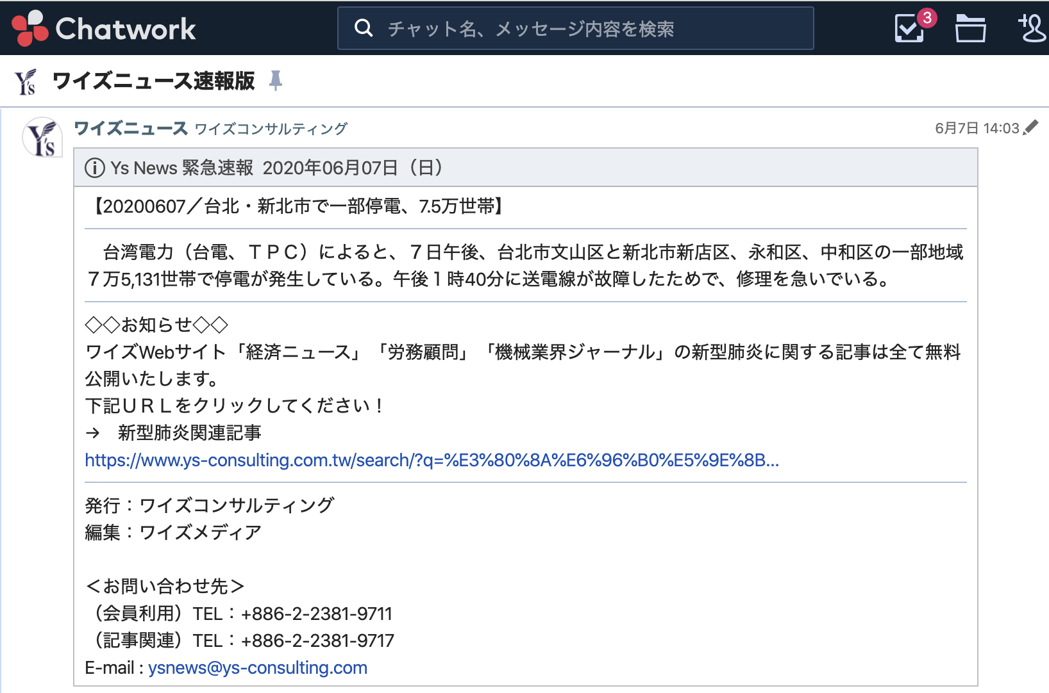The width and height of the screenshot is (1049, 693).
Task: Open the chat title ワイズニュース速報版
Action: (x=154, y=81)
